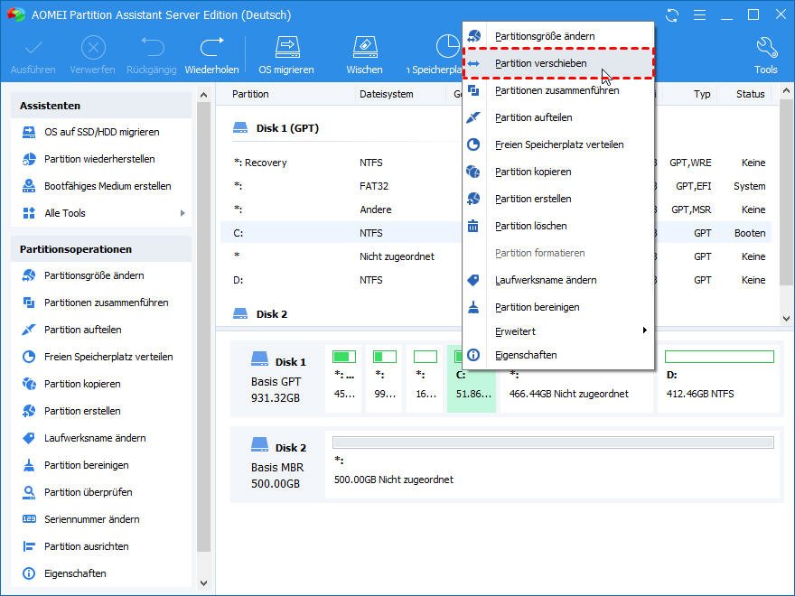Image resolution: width=795 pixels, height=596 pixels.
Task: Click Disk 1 drive icon in disk map
Action: 259,359
